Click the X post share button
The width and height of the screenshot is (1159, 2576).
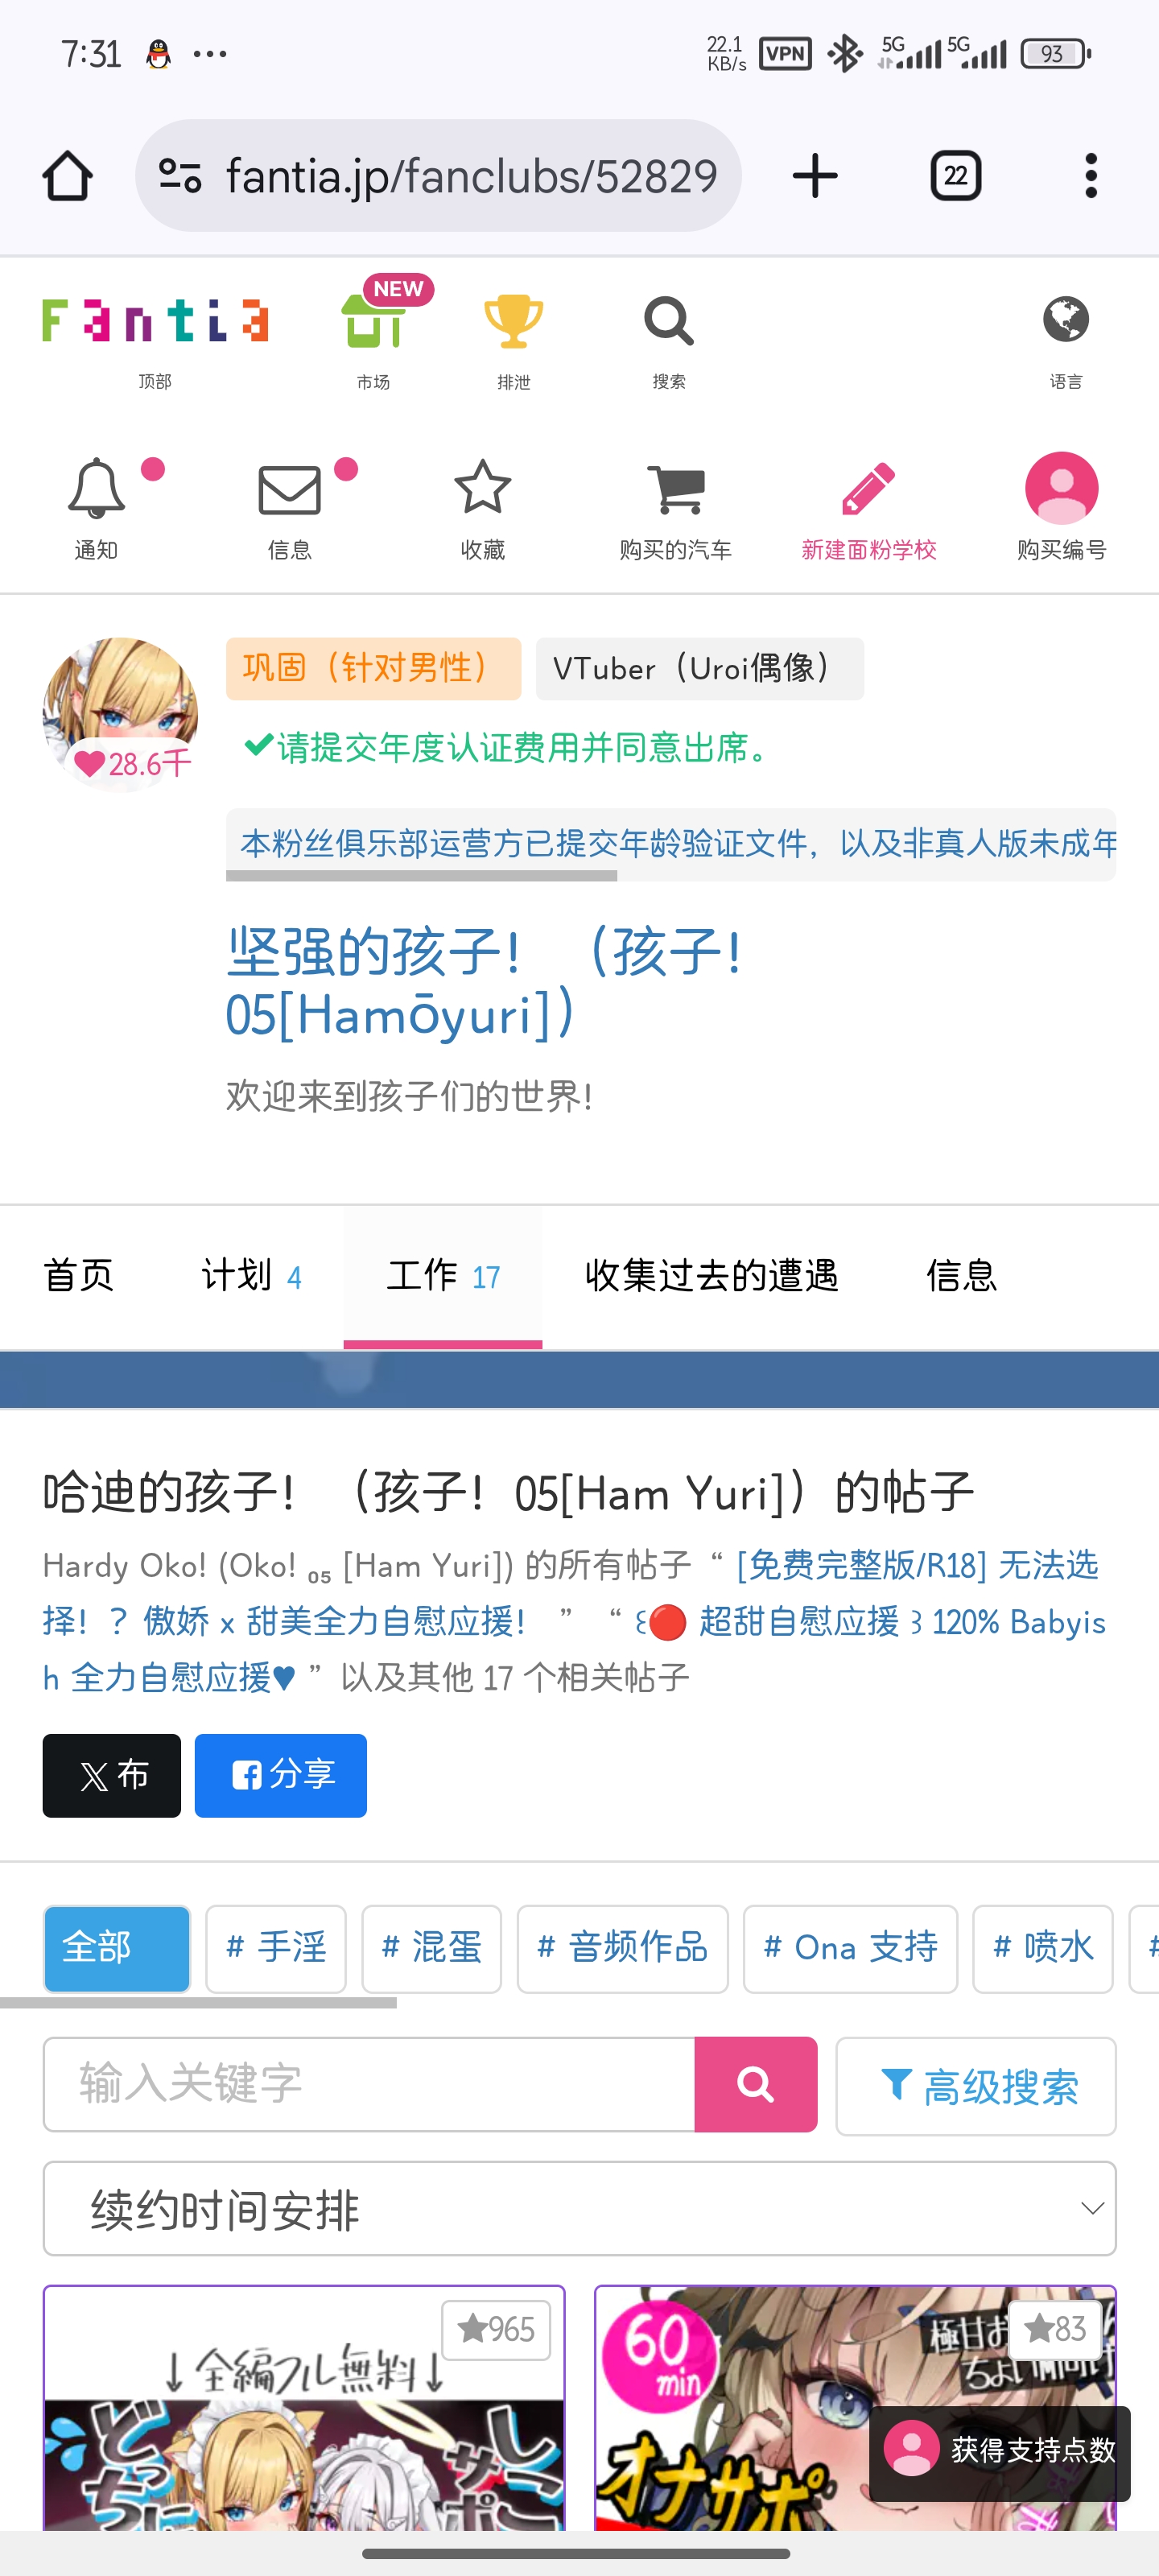(x=112, y=1775)
